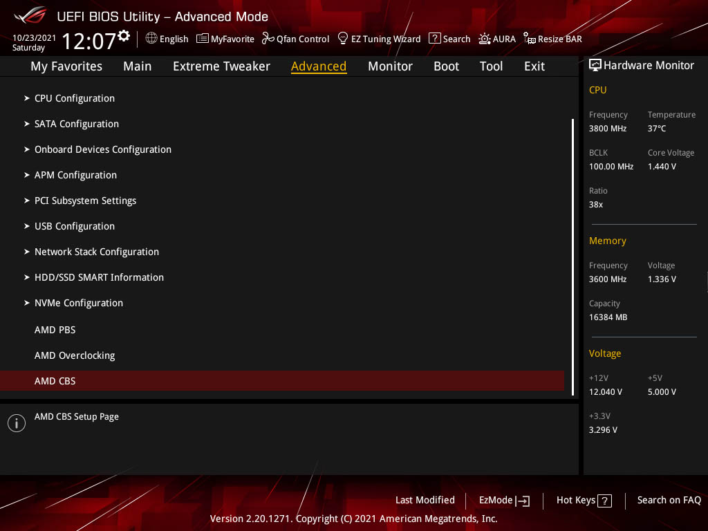Expand Network Stack Configuration arrow
This screenshot has height=531, width=708.
(27, 252)
